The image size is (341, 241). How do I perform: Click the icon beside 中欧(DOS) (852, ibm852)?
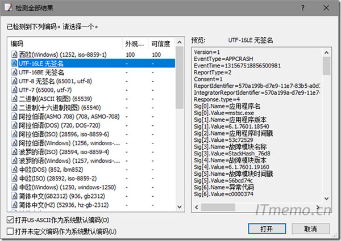point(14,170)
